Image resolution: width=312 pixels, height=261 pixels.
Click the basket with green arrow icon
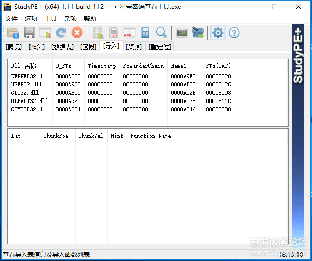[198, 33]
